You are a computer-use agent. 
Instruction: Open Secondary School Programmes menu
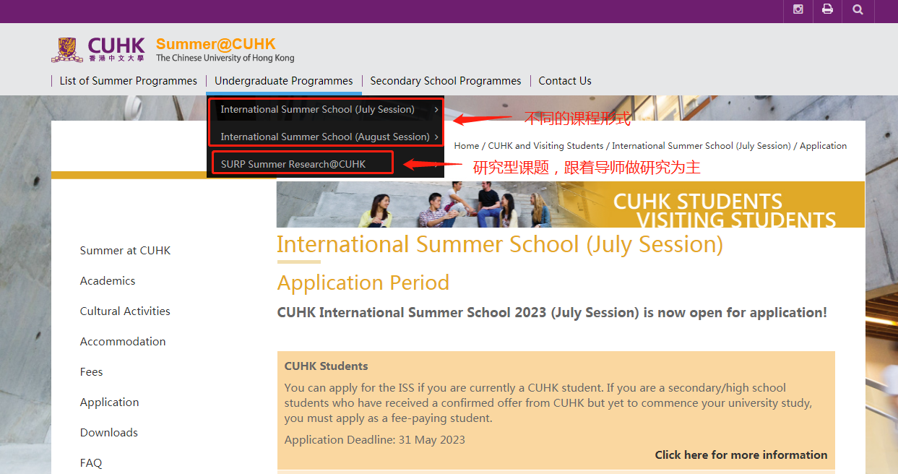[446, 81]
